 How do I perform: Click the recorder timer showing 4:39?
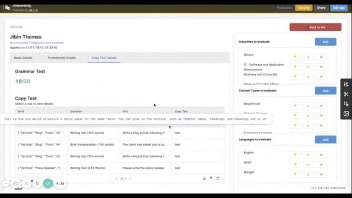(60, 183)
